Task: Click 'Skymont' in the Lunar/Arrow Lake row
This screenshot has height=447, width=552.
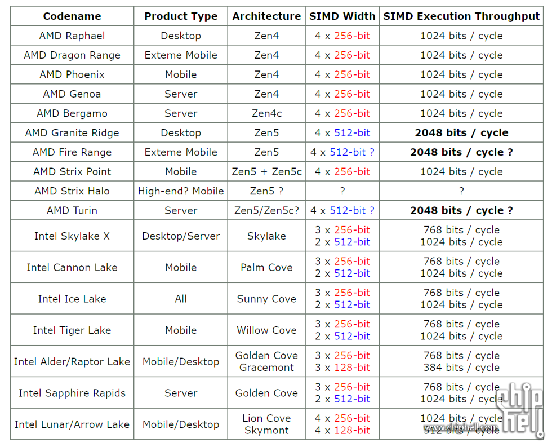Action: click(x=266, y=430)
